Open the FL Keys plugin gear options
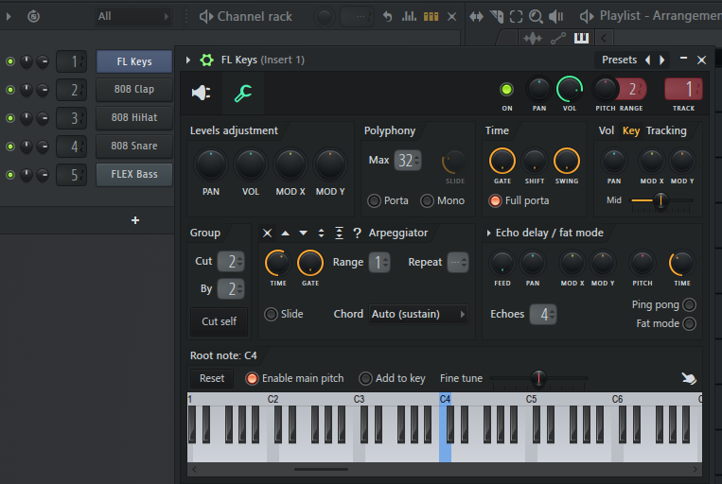Image resolution: width=722 pixels, height=484 pixels. tap(207, 60)
